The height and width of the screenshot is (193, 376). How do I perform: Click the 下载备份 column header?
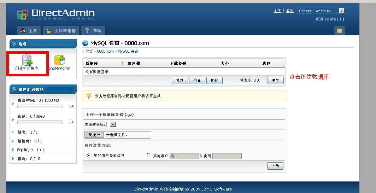click(x=178, y=64)
